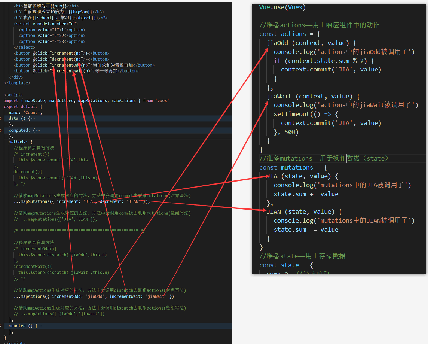Click this.$store.dispatch('jiaWait',this.n) line
This screenshot has height=344, width=428.
[x=64, y=273]
